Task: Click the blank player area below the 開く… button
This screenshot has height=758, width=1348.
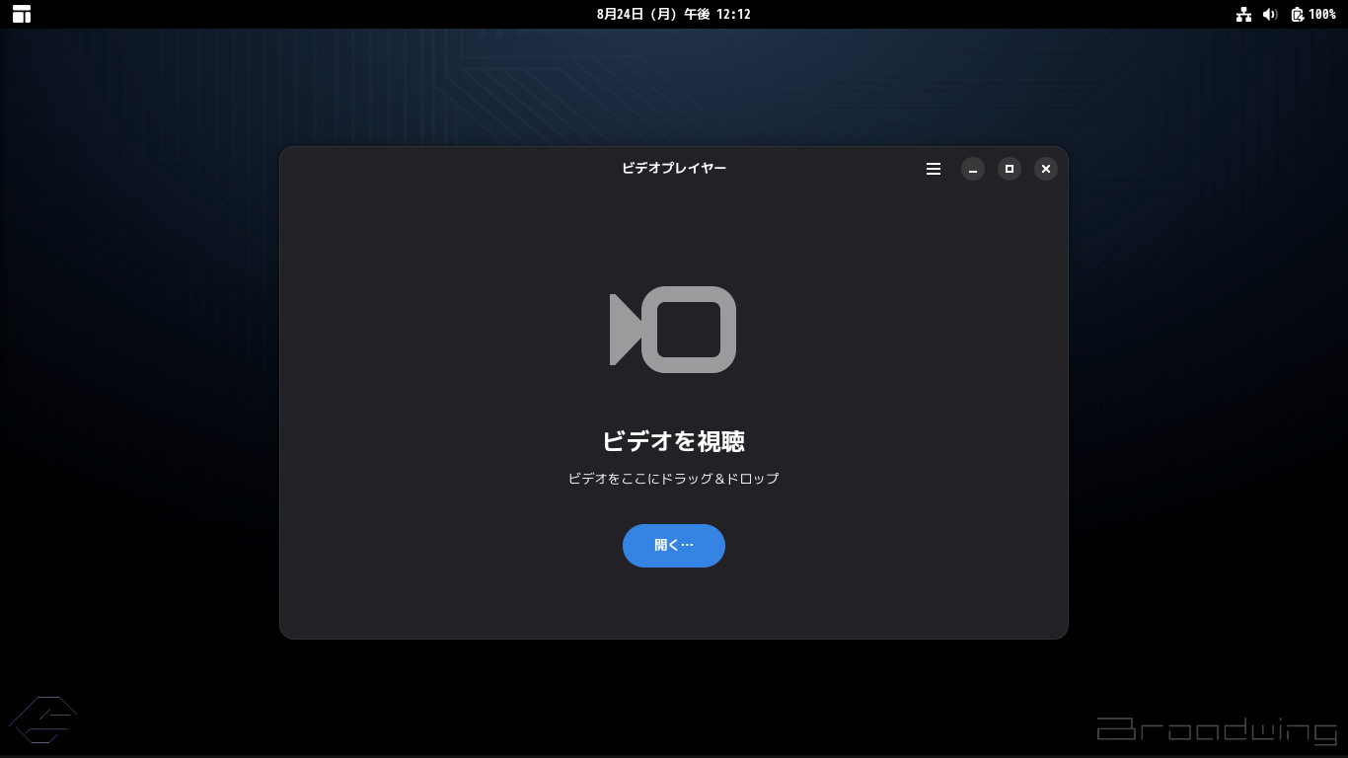Action: tap(674, 602)
